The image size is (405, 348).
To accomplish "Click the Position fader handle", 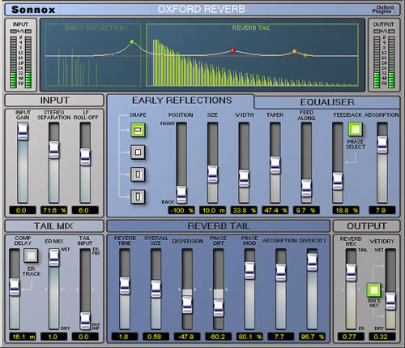I will (181, 194).
